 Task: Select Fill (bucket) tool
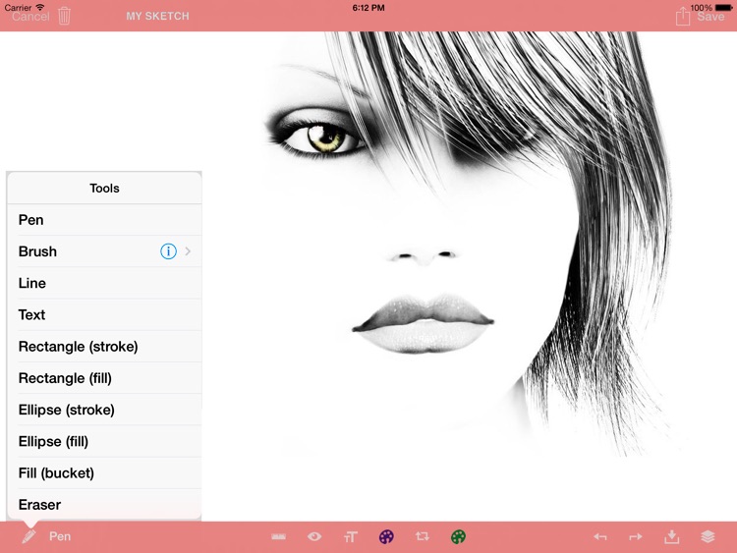pos(104,473)
